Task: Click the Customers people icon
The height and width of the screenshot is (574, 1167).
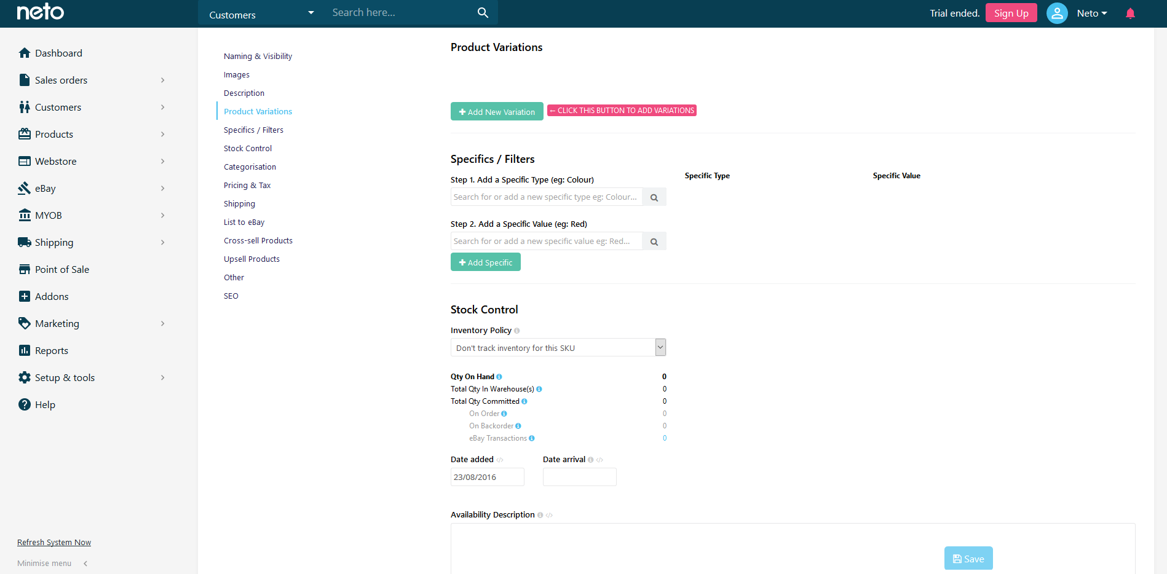Action: [x=25, y=107]
